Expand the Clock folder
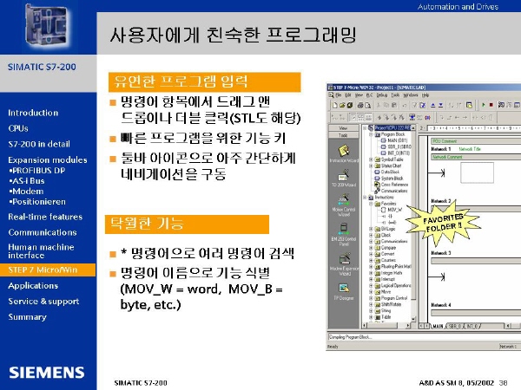Image resolution: width=521 pixels, height=390 pixels. click(371, 235)
